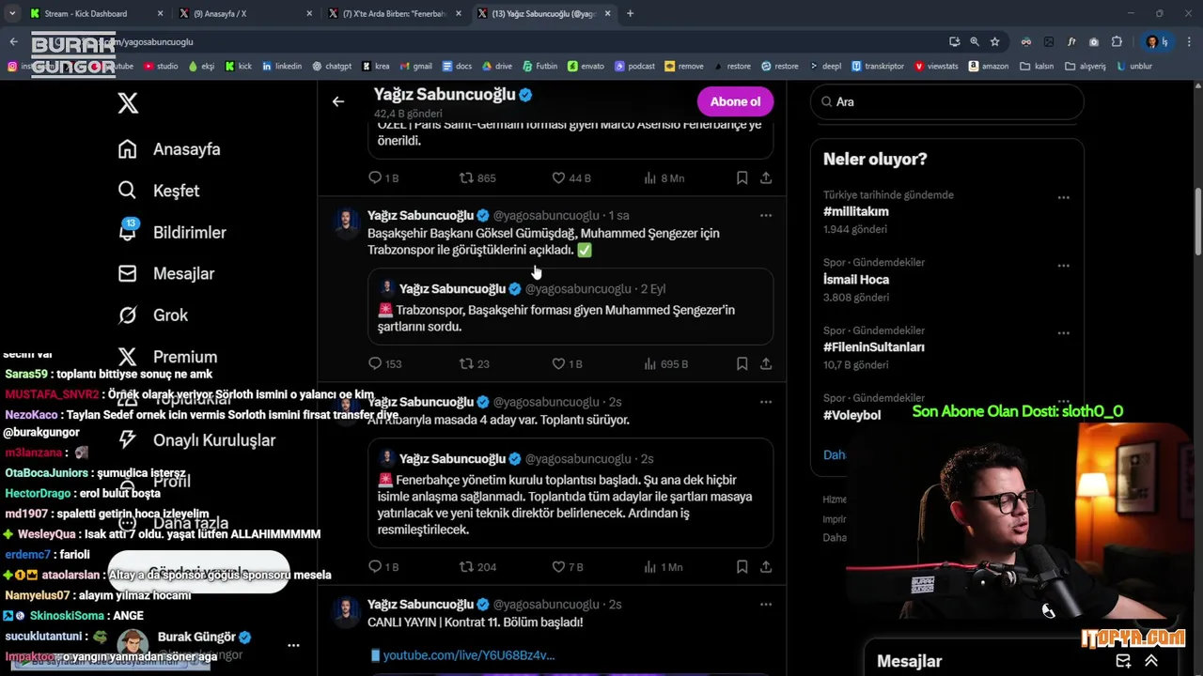1203x676 pixels.
Task: Open the transkriptor bookmark
Action: [x=877, y=67]
